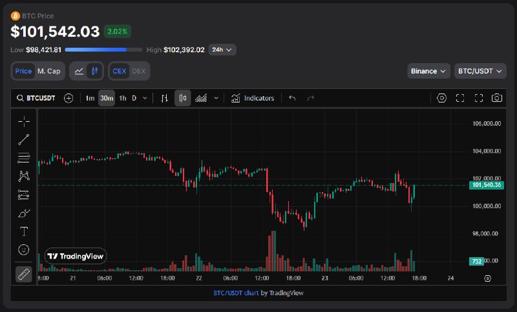Image resolution: width=517 pixels, height=312 pixels.
Task: Maximize chart with dashed-corner icon left of fullscreen
Action: point(460,98)
